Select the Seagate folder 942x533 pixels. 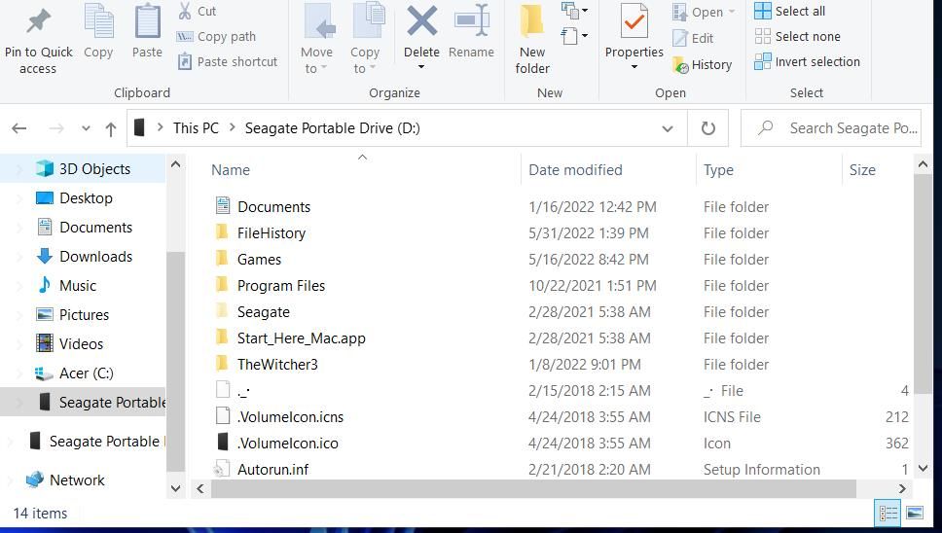(x=263, y=312)
